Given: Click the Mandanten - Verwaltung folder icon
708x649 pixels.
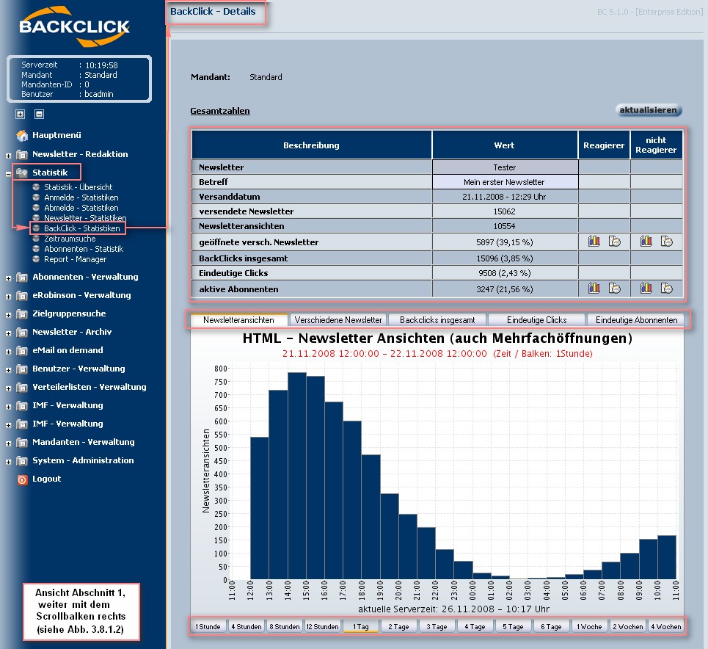Looking at the screenshot, I should point(22,442).
